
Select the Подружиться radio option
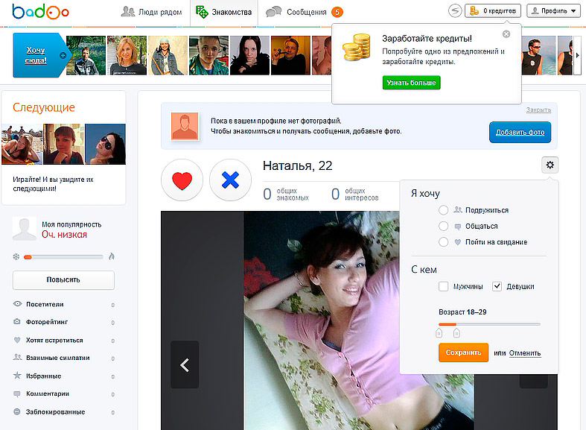point(444,210)
